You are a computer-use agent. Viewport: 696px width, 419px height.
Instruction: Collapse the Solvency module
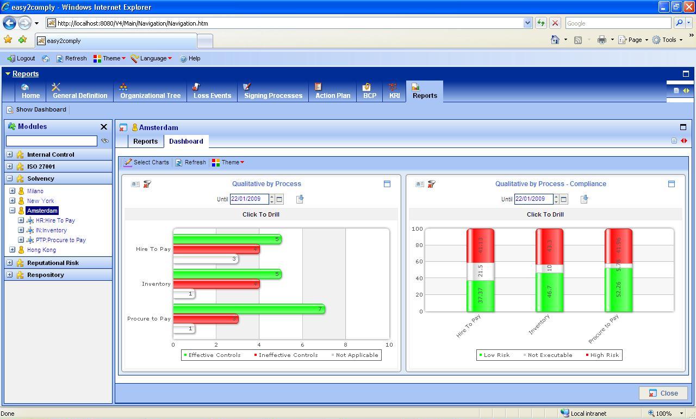[x=9, y=178]
